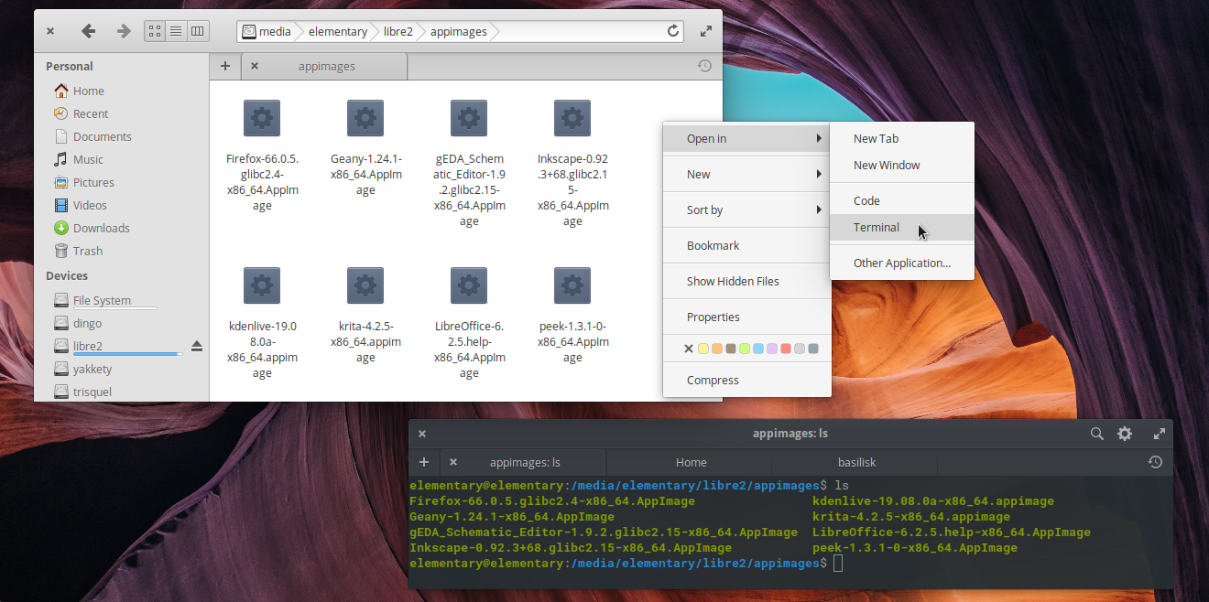Eject the libre2 drive
The image size is (1209, 602).
click(196, 346)
